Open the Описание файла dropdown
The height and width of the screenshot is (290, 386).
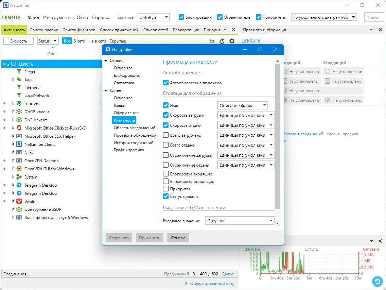(x=243, y=105)
